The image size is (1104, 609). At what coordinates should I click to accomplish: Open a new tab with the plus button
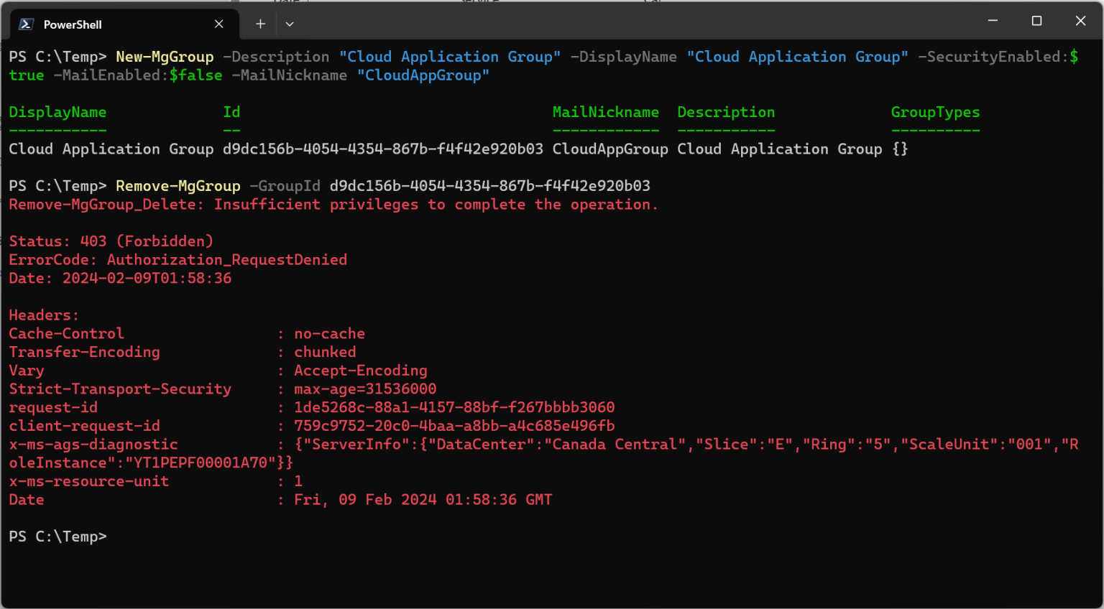[260, 24]
